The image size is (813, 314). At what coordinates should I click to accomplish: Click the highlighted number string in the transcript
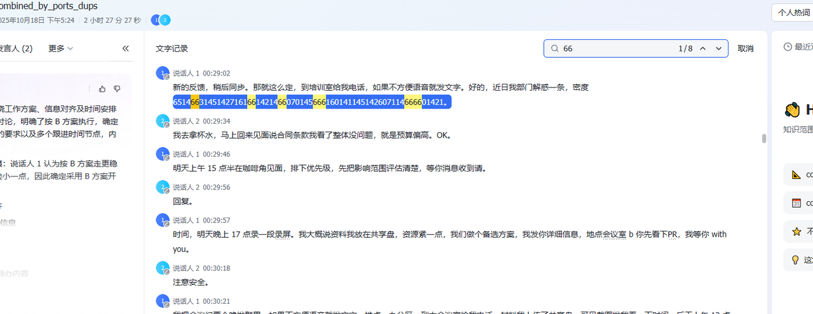pyautogui.click(x=311, y=102)
